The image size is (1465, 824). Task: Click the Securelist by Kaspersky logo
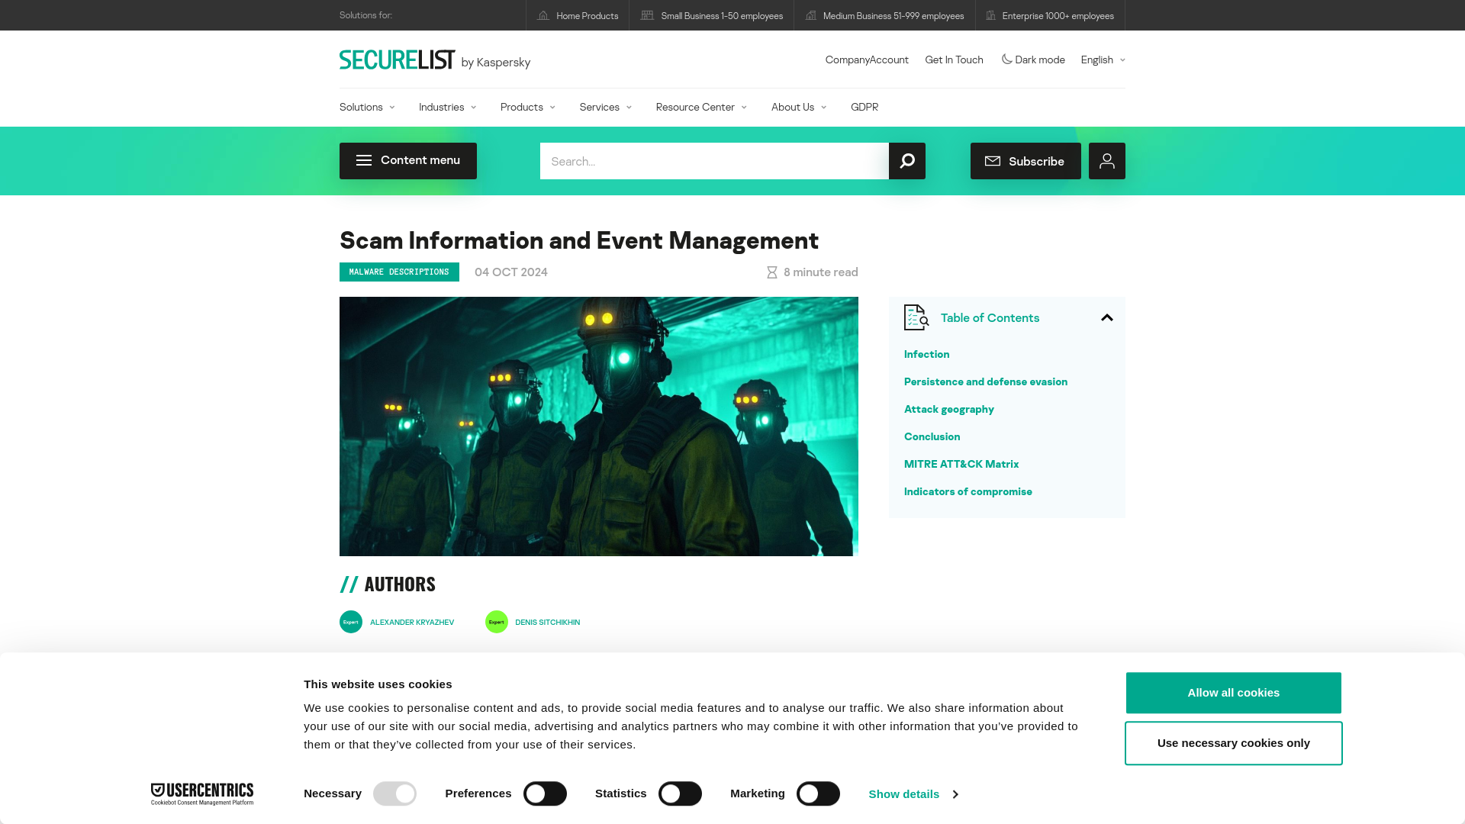pyautogui.click(x=435, y=60)
